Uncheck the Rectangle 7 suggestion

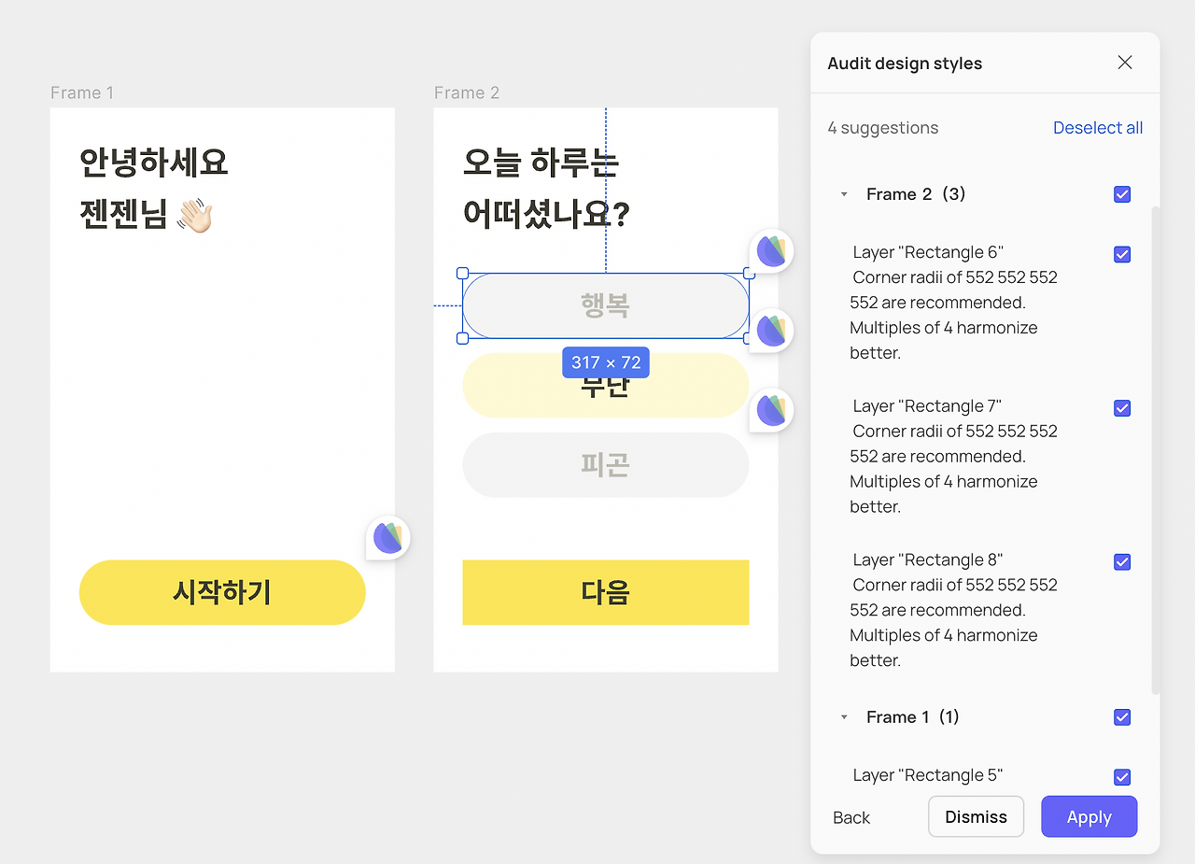[x=1122, y=408]
